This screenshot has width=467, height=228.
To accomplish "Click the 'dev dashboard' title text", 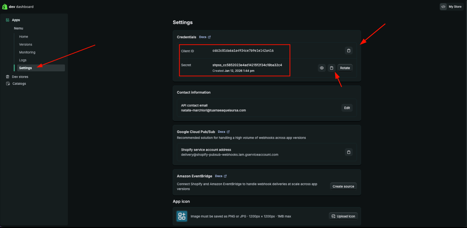I will pos(21,7).
